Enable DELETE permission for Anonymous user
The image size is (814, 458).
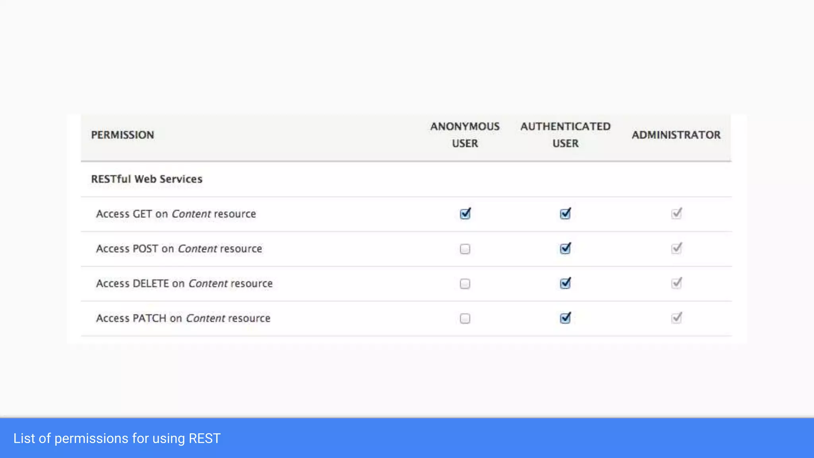465,283
